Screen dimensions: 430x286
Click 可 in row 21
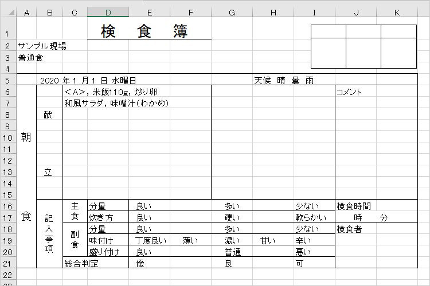pyautogui.click(x=299, y=264)
